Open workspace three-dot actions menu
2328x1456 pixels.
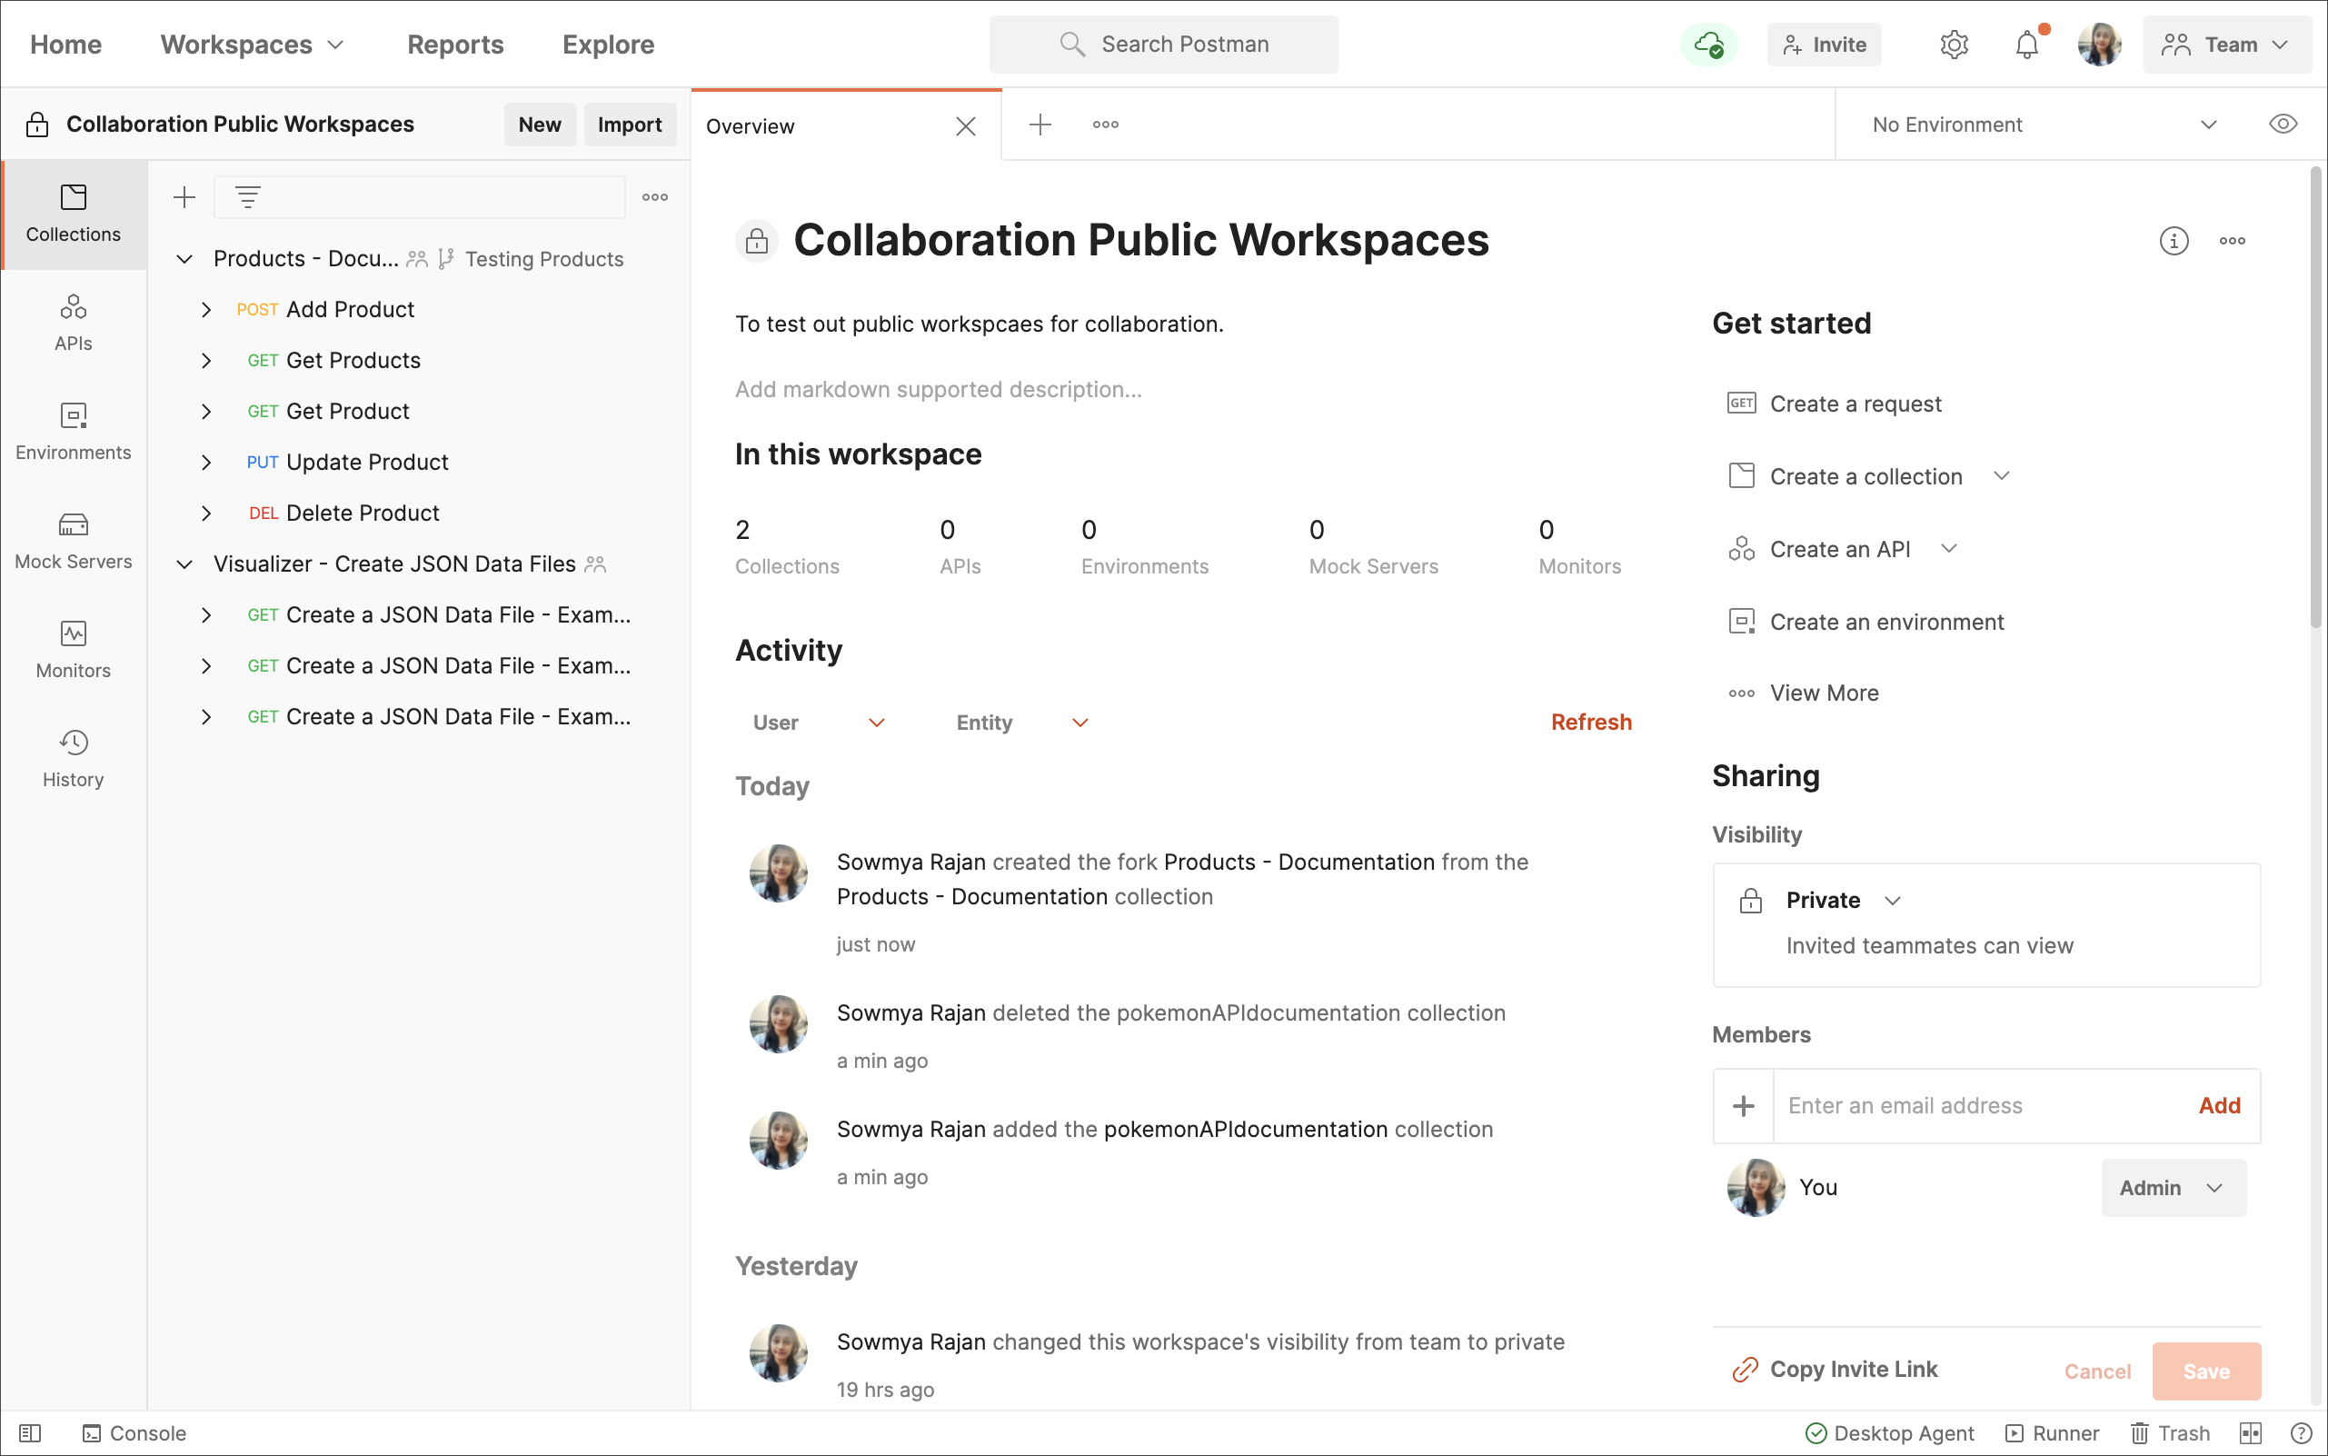[2232, 241]
